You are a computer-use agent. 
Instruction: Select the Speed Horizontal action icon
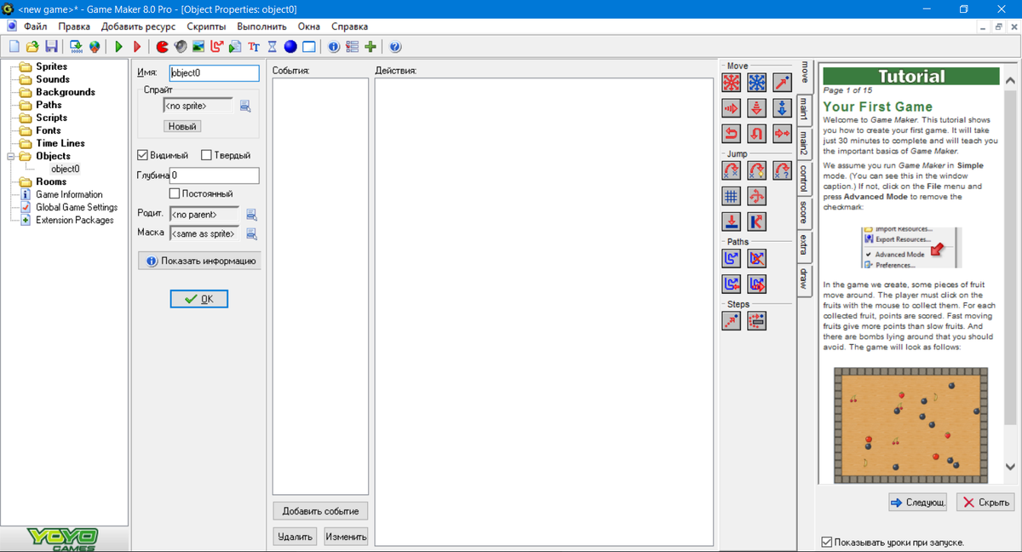[732, 108]
